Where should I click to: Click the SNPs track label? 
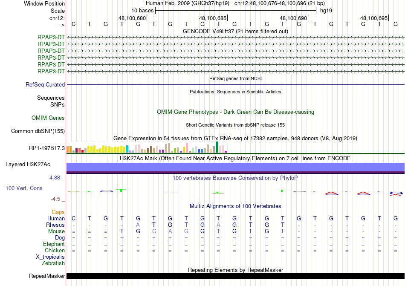58,104
